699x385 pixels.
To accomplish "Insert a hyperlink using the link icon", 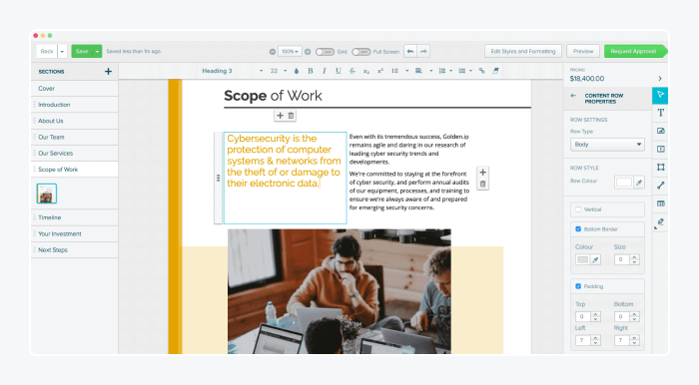I will [482, 71].
